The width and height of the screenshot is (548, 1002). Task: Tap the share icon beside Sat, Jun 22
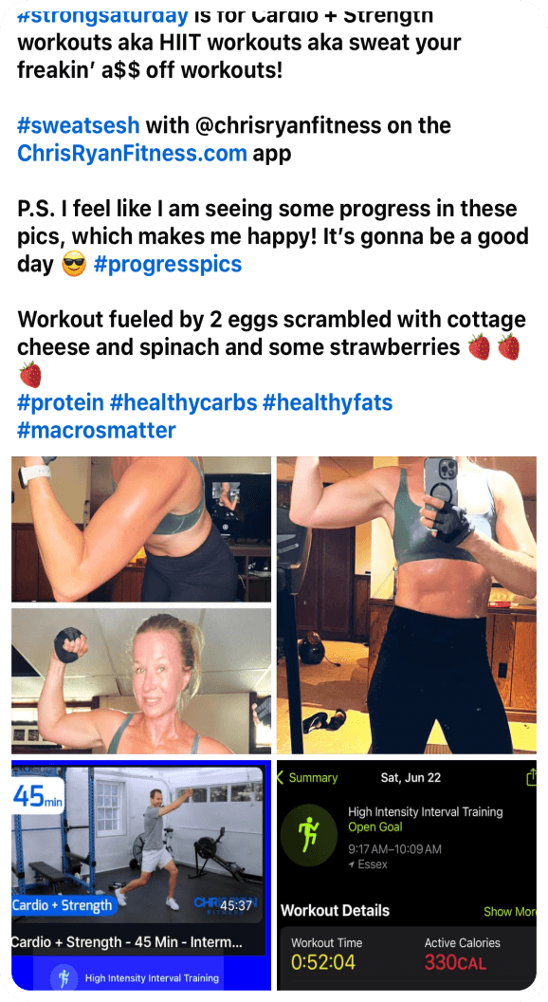[x=531, y=777]
